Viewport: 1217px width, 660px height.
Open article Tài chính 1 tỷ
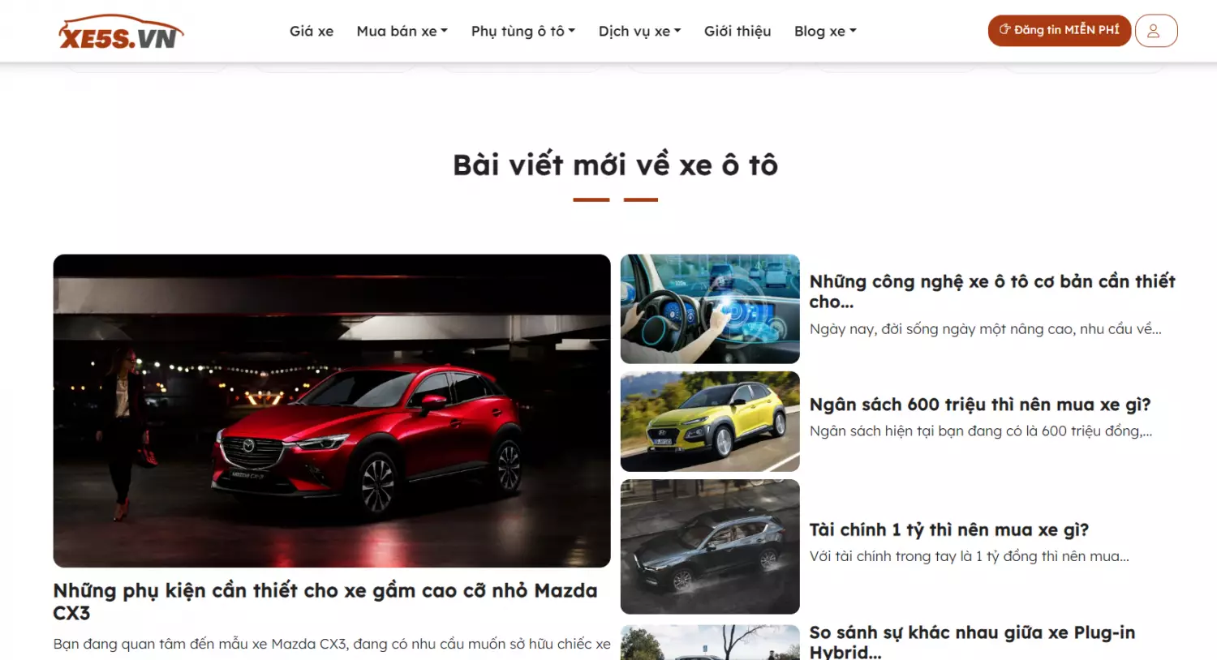[949, 529]
